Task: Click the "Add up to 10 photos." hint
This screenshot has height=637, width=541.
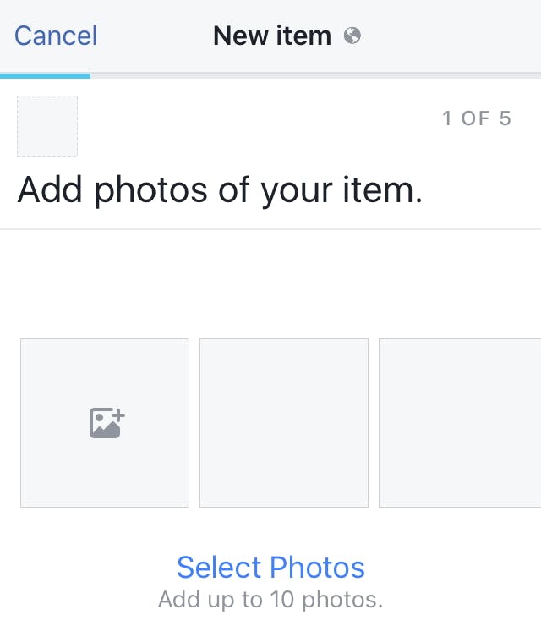Action: click(270, 600)
